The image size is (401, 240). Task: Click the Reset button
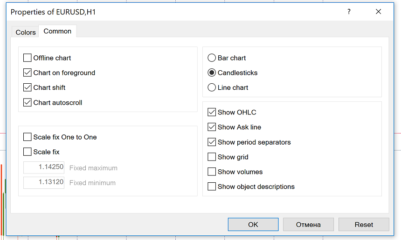(x=364, y=225)
